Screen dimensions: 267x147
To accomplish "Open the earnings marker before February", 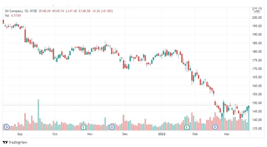I will pyautogui.click(x=187, y=127).
